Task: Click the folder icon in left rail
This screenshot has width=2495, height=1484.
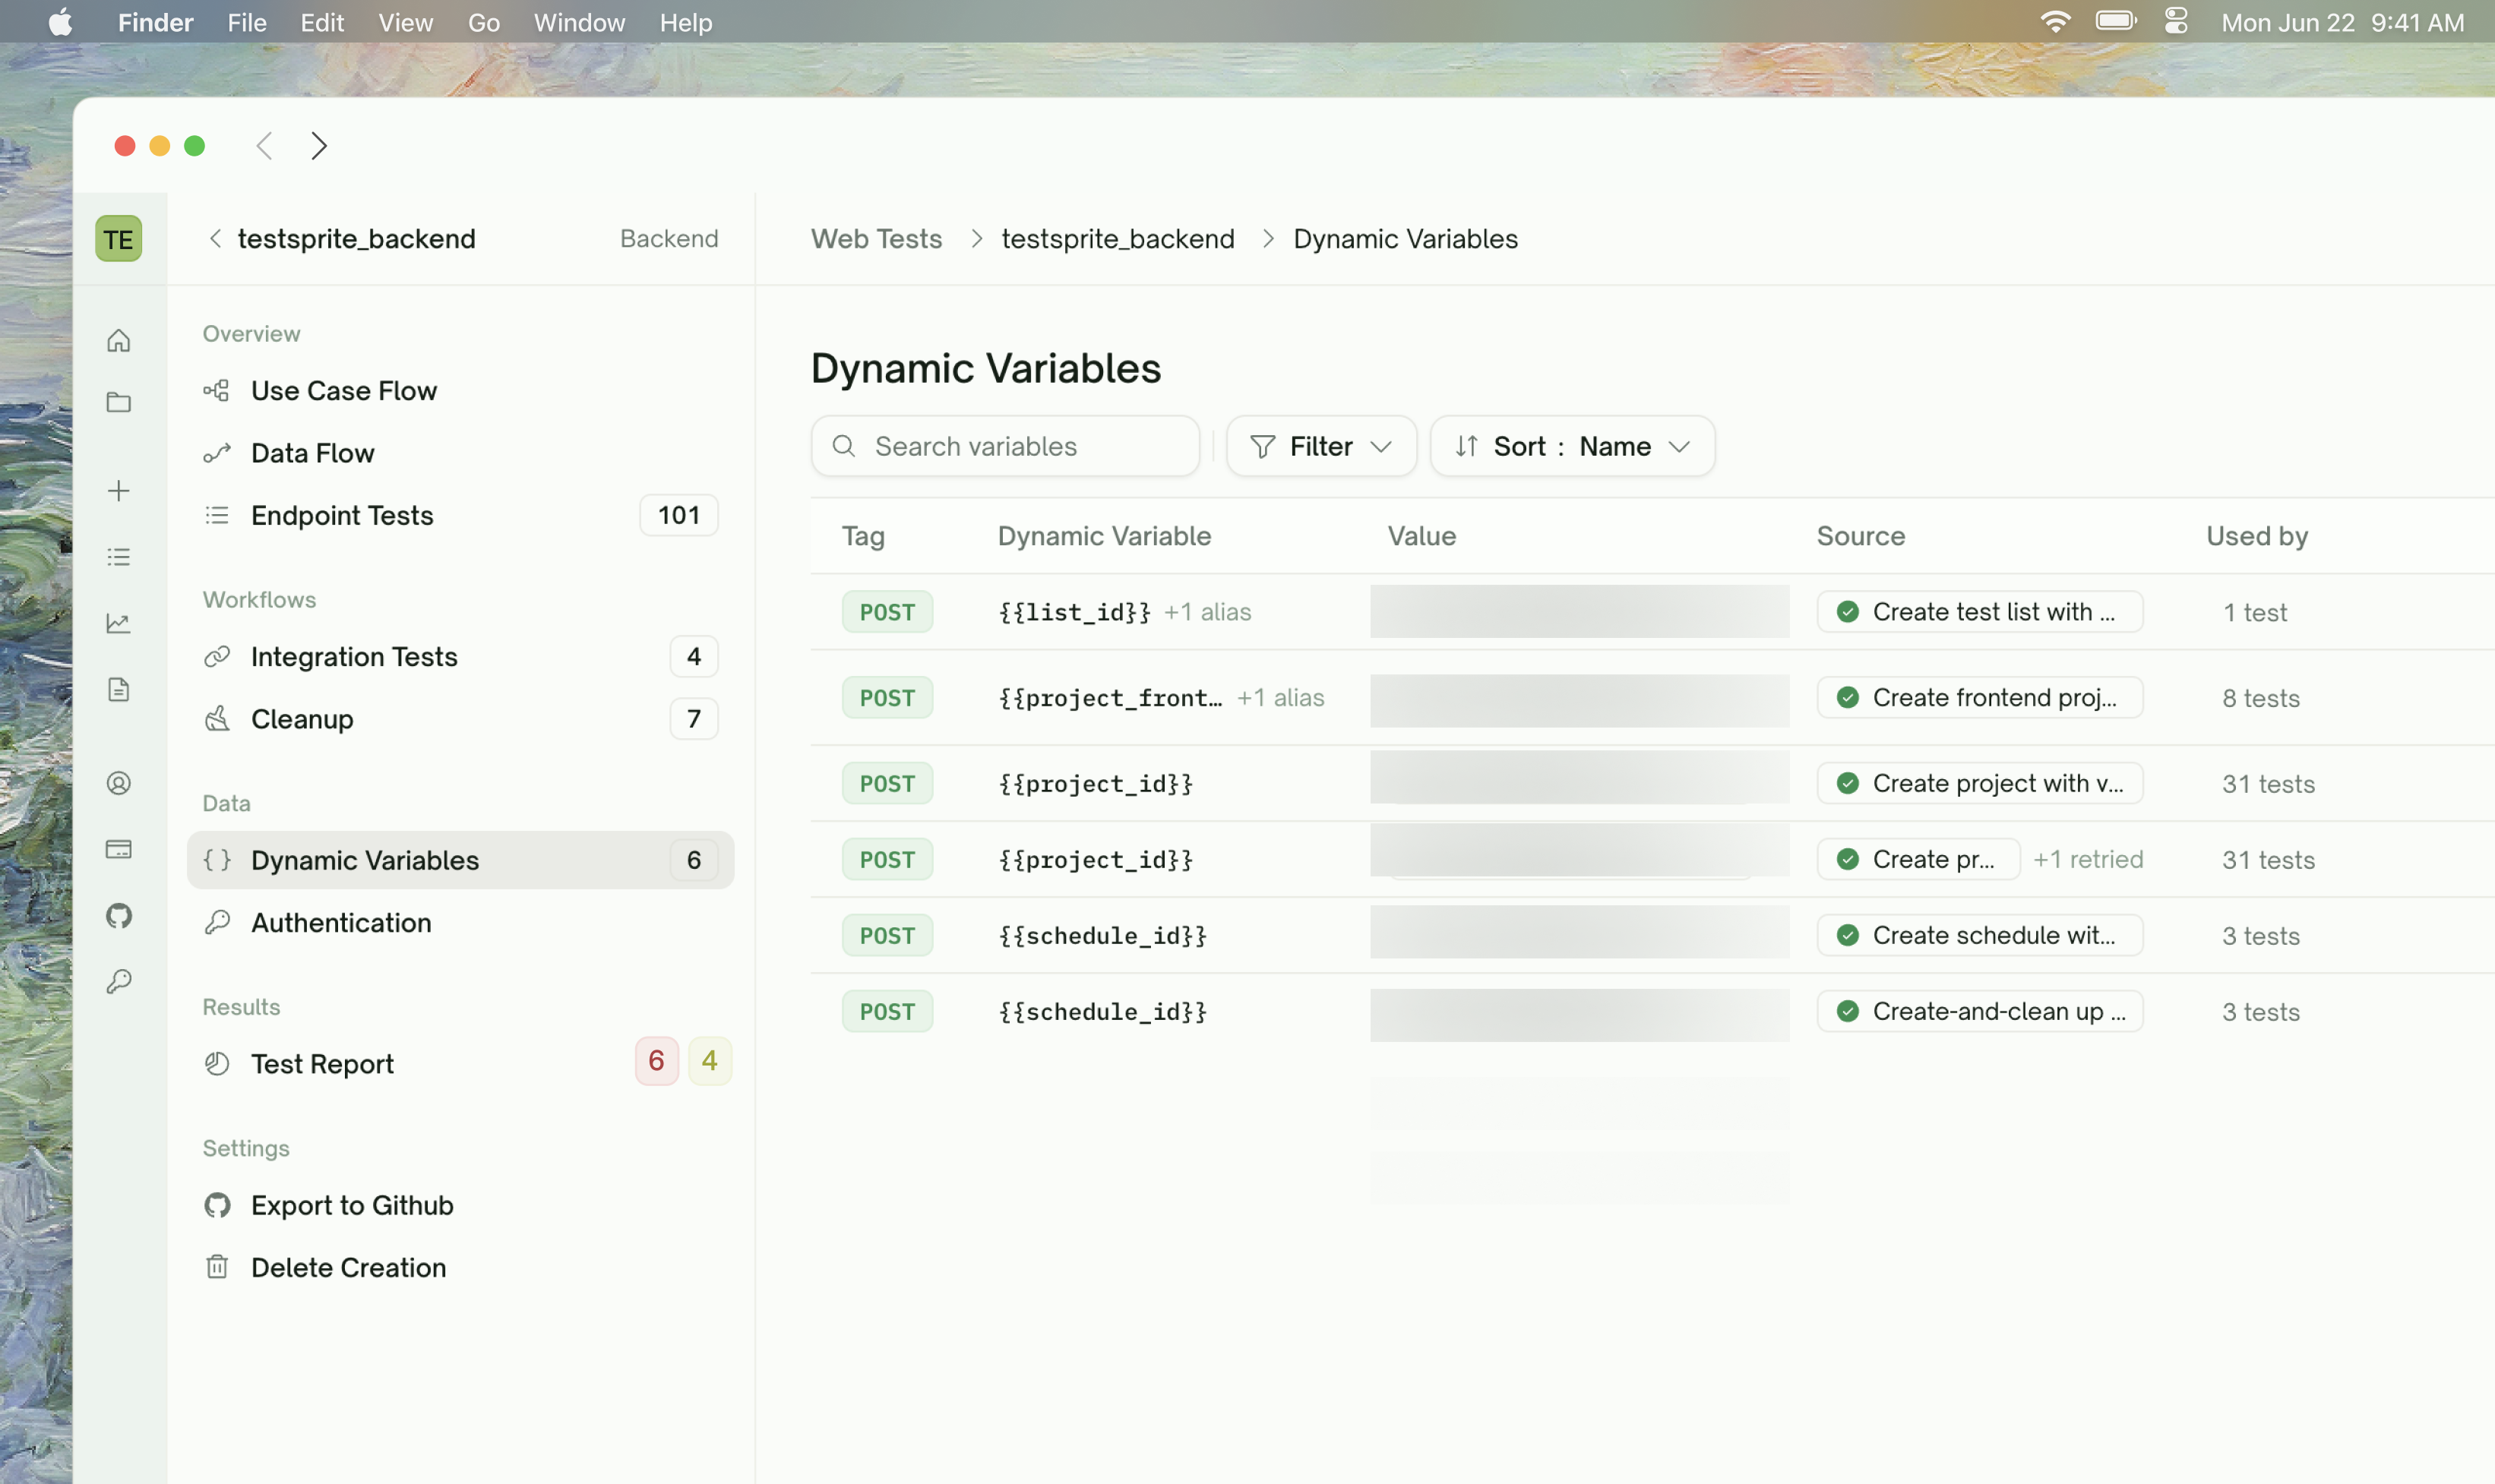Action: 118,402
